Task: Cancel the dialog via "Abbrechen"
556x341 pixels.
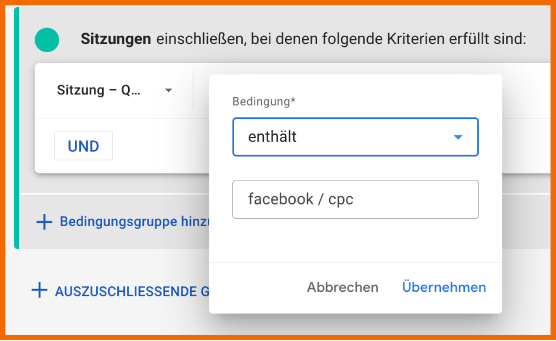Action: click(342, 287)
